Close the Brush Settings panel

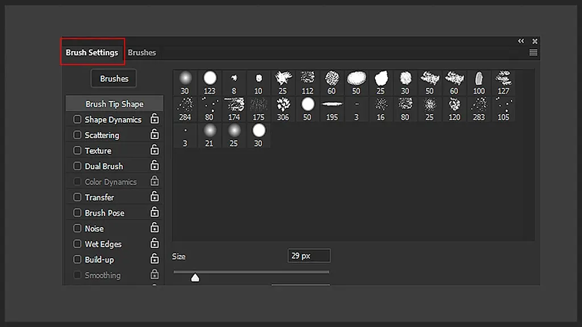click(535, 41)
